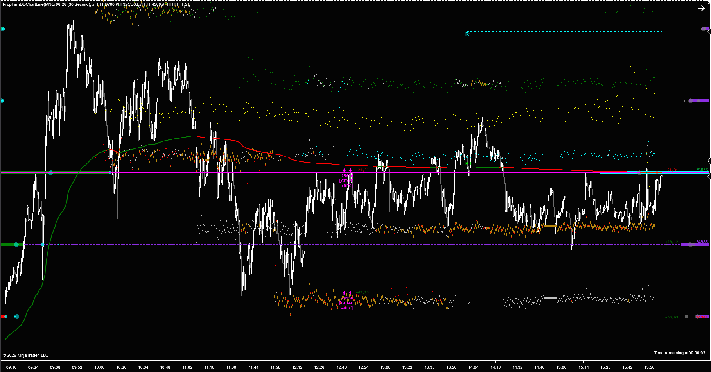This screenshot has width=711, height=372.
Task: Click the 15:00 time axis label
Action: [x=561, y=367]
